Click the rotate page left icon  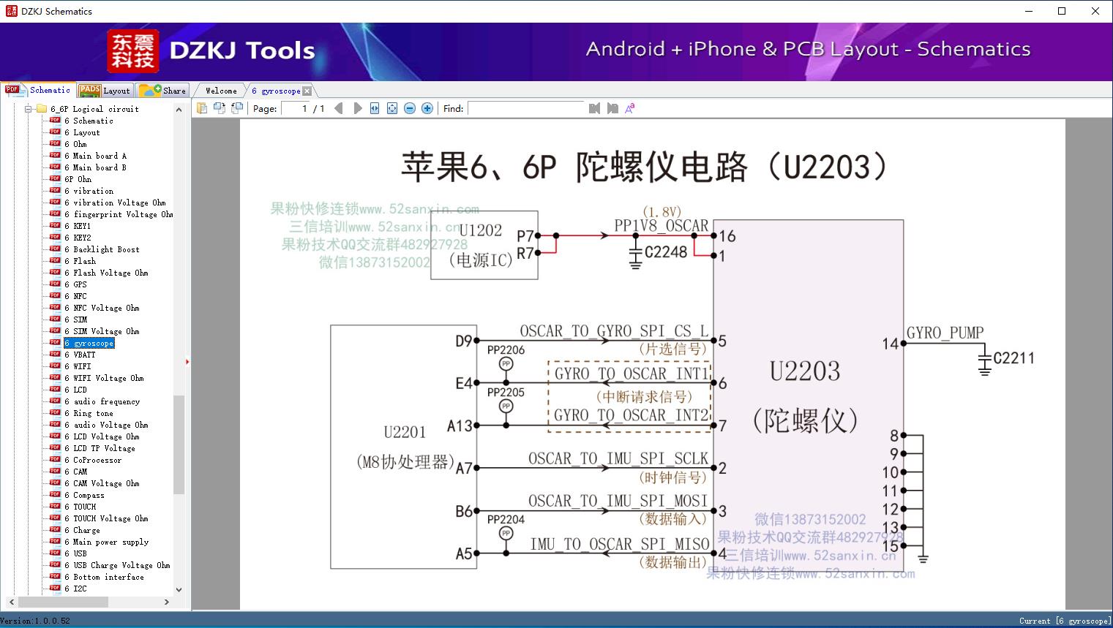coord(219,108)
